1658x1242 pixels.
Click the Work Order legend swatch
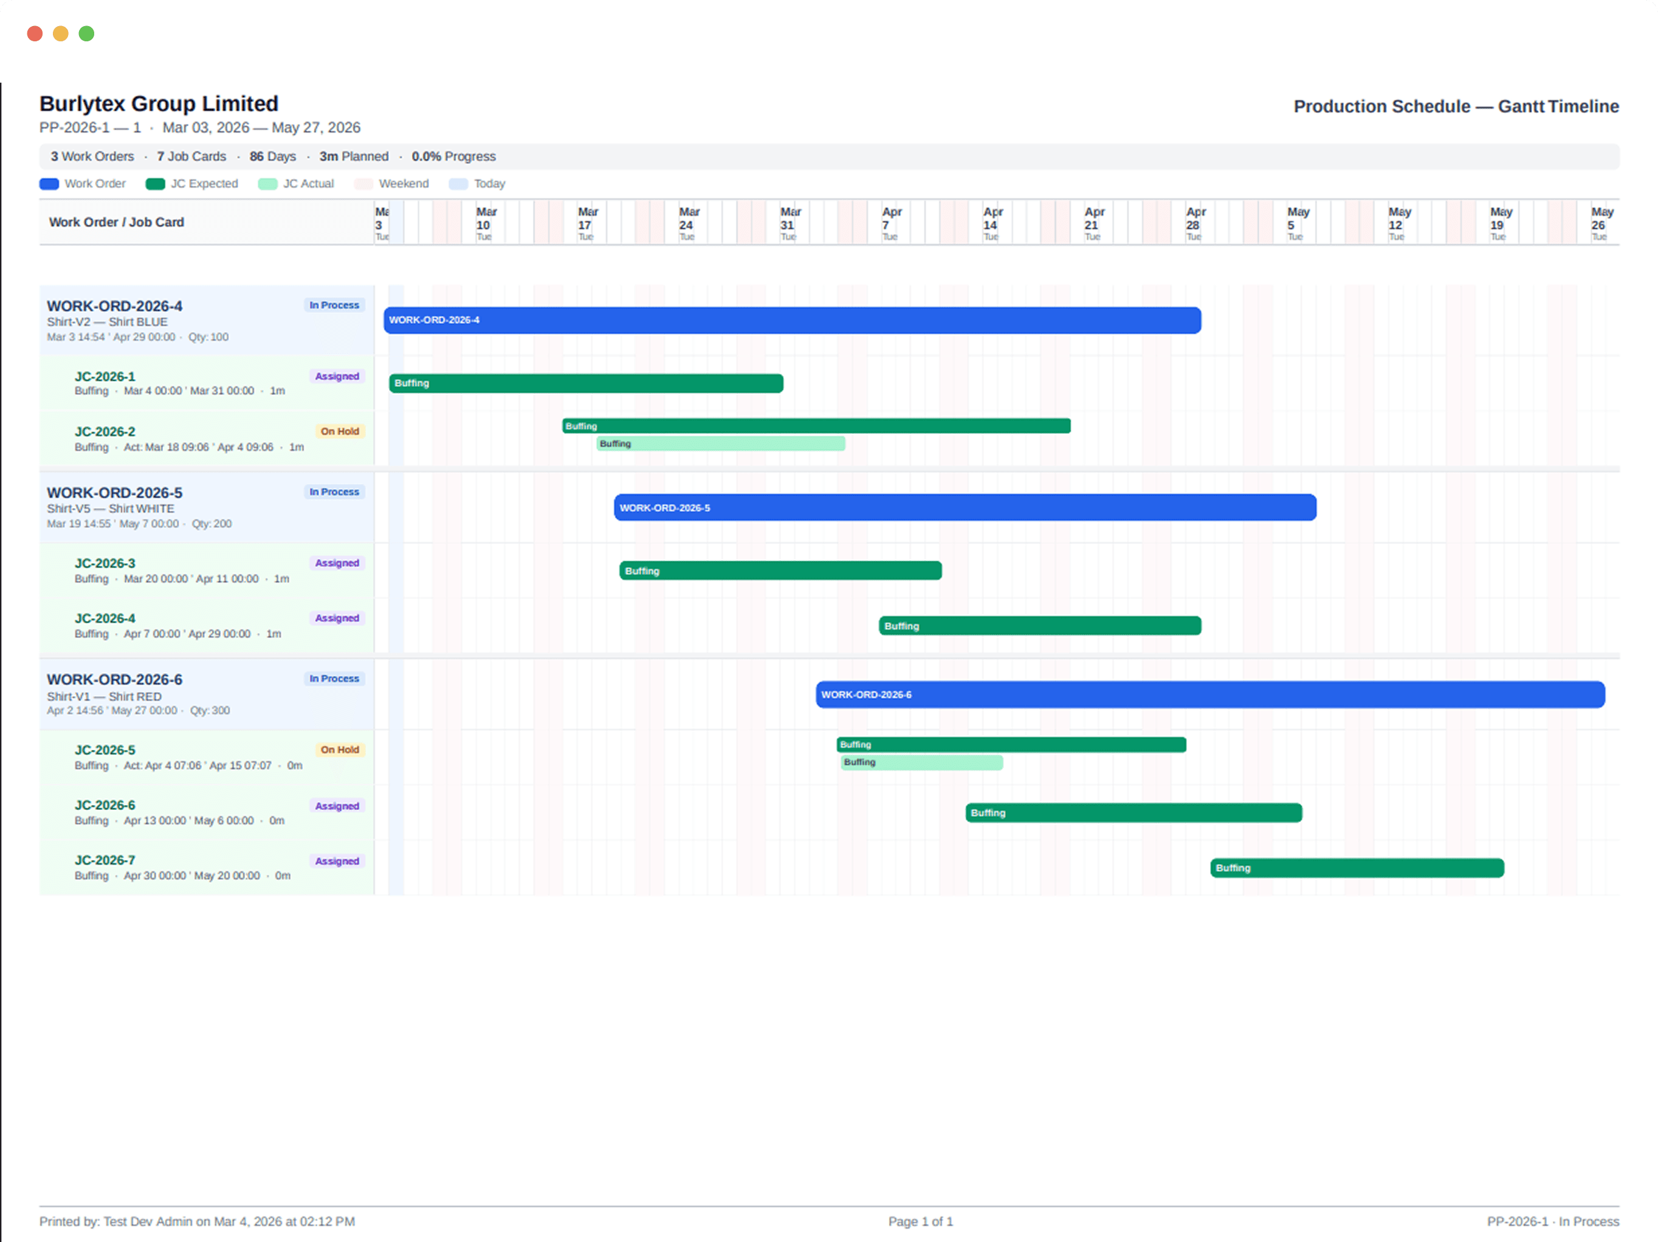(x=49, y=184)
